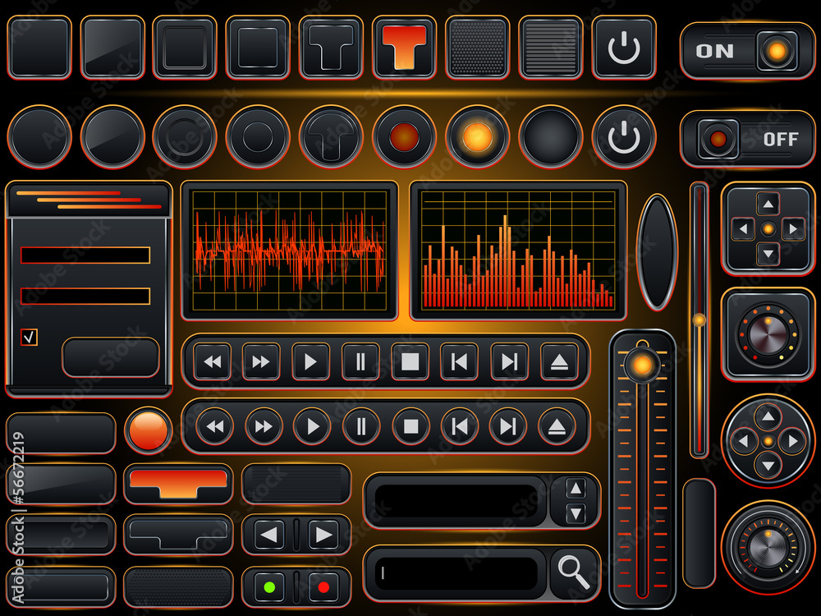The height and width of the screenshot is (616, 821).
Task: Click the down arrow on the round D-pad
Action: [768, 466]
